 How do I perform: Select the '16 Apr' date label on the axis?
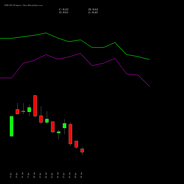coord(22,175)
